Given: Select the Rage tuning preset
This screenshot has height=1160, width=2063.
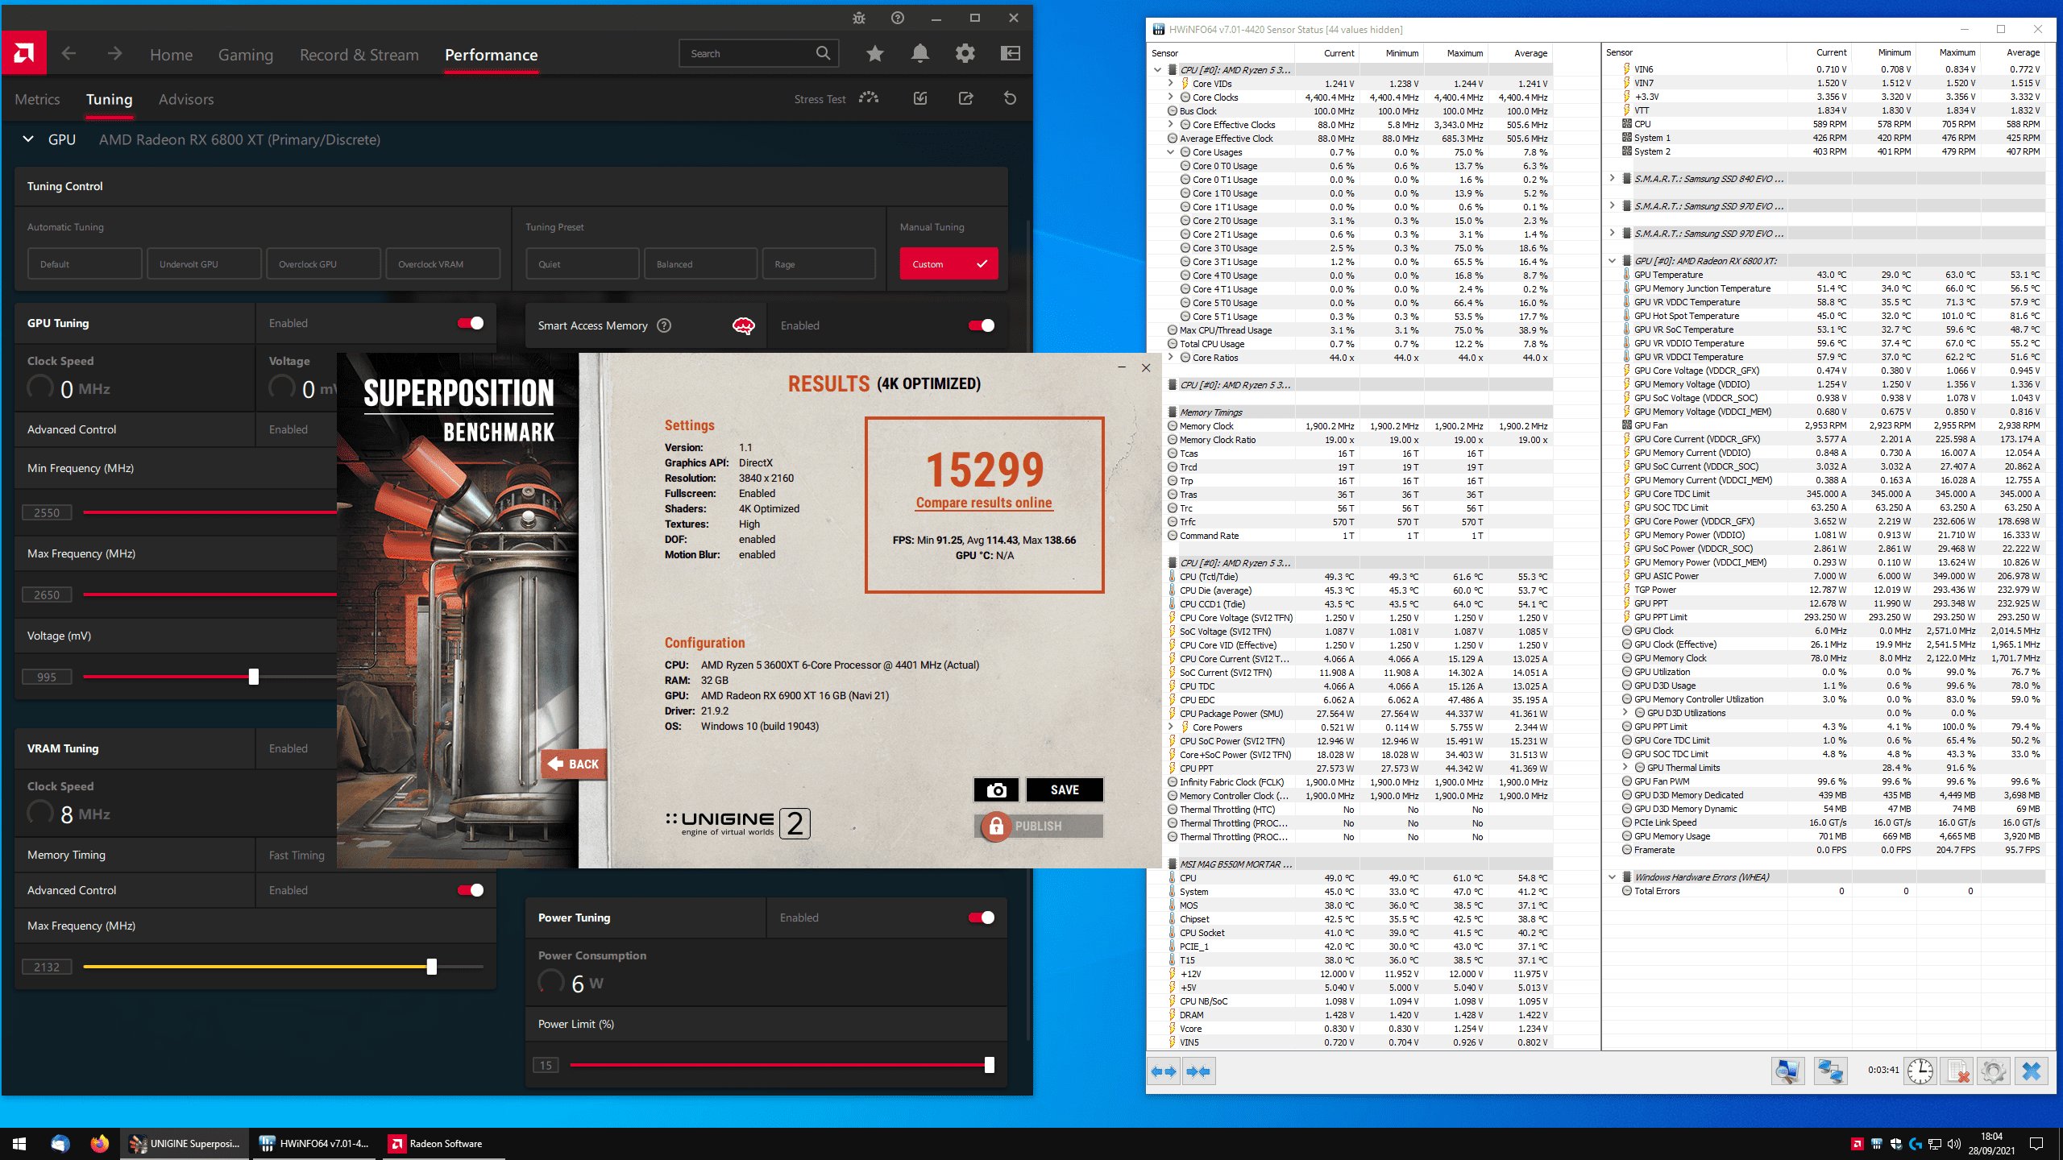Looking at the screenshot, I should 818,264.
